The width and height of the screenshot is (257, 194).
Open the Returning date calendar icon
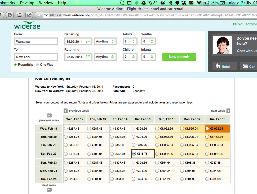tap(88, 57)
